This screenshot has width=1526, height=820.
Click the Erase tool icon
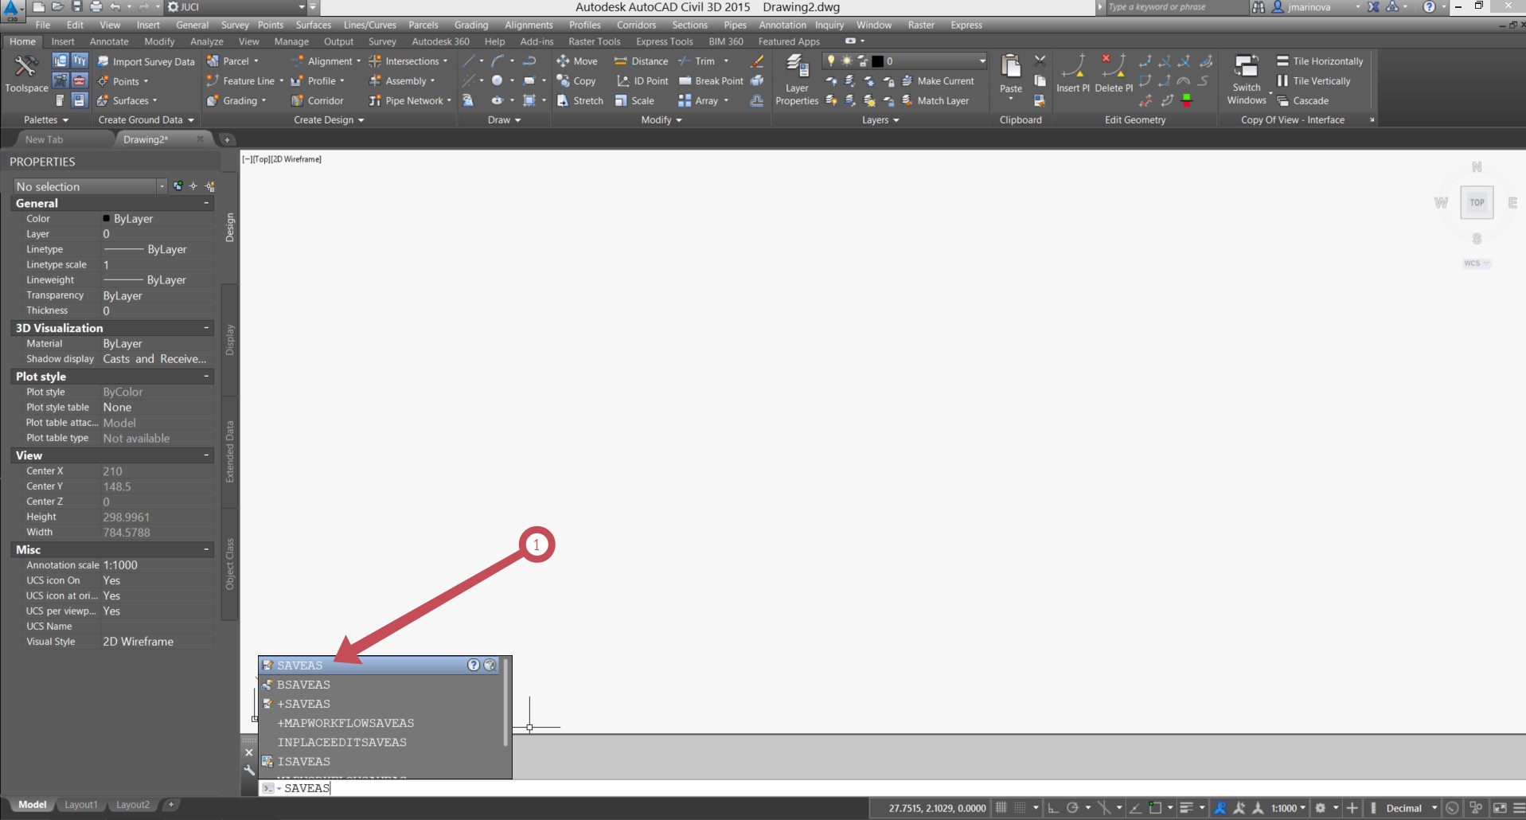coord(757,61)
